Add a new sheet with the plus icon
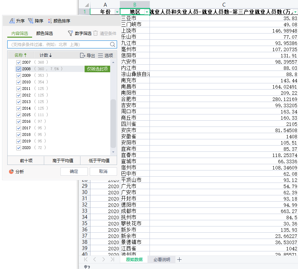This screenshot has height=269, width=298. [x=179, y=259]
